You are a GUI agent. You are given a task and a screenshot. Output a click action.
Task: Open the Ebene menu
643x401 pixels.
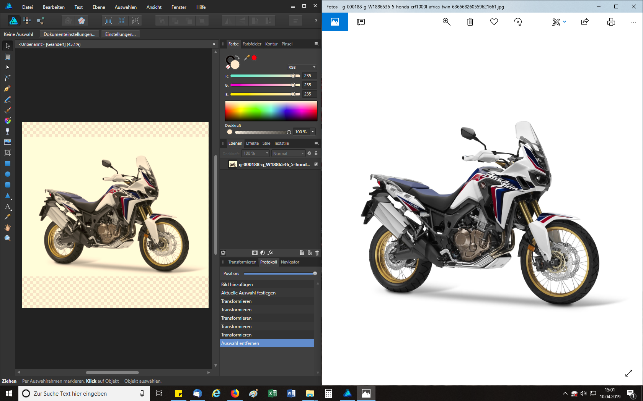(x=99, y=7)
